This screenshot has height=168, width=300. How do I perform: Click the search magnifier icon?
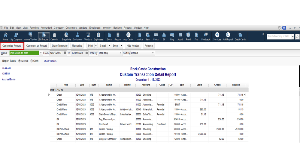tap(297, 36)
